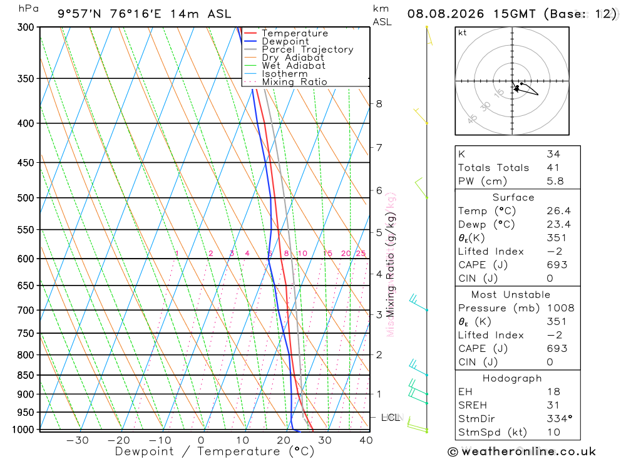Click the K index value 34
Viewport: 626px width, 459px height.
[553, 154]
